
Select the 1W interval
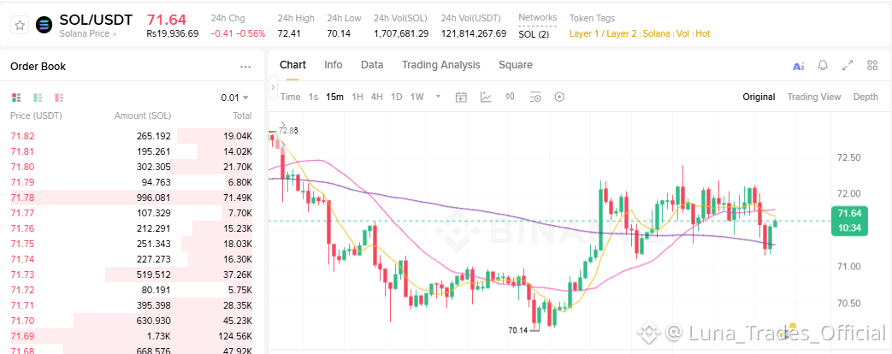click(417, 97)
